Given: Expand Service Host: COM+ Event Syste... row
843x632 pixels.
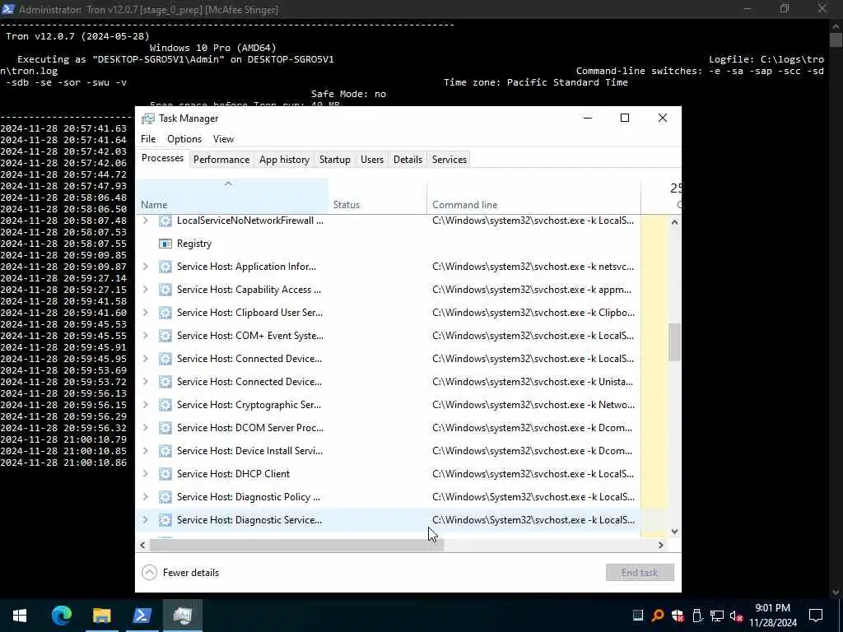Looking at the screenshot, I should coord(145,336).
